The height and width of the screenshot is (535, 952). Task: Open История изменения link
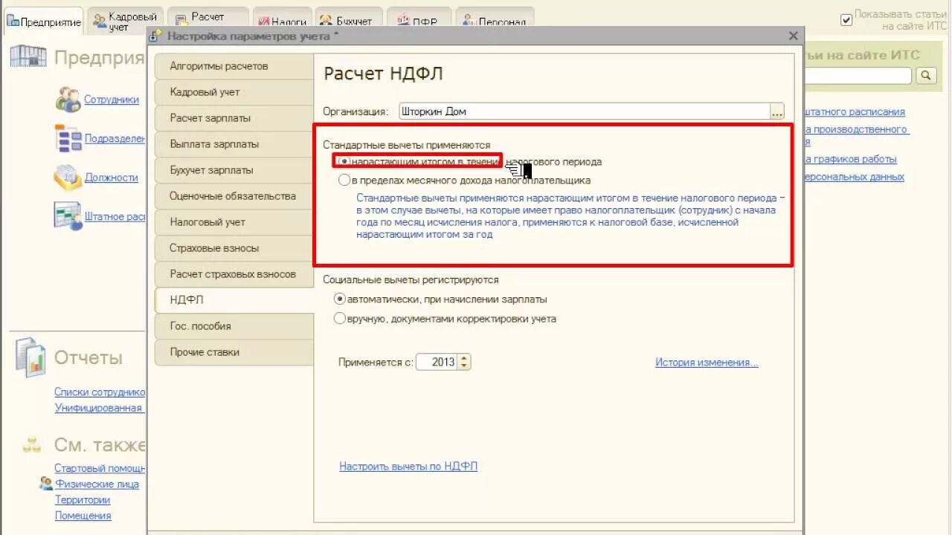click(707, 363)
